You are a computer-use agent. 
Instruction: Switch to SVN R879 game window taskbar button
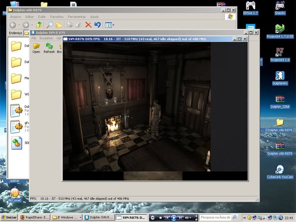pyautogui.click(x=131, y=218)
